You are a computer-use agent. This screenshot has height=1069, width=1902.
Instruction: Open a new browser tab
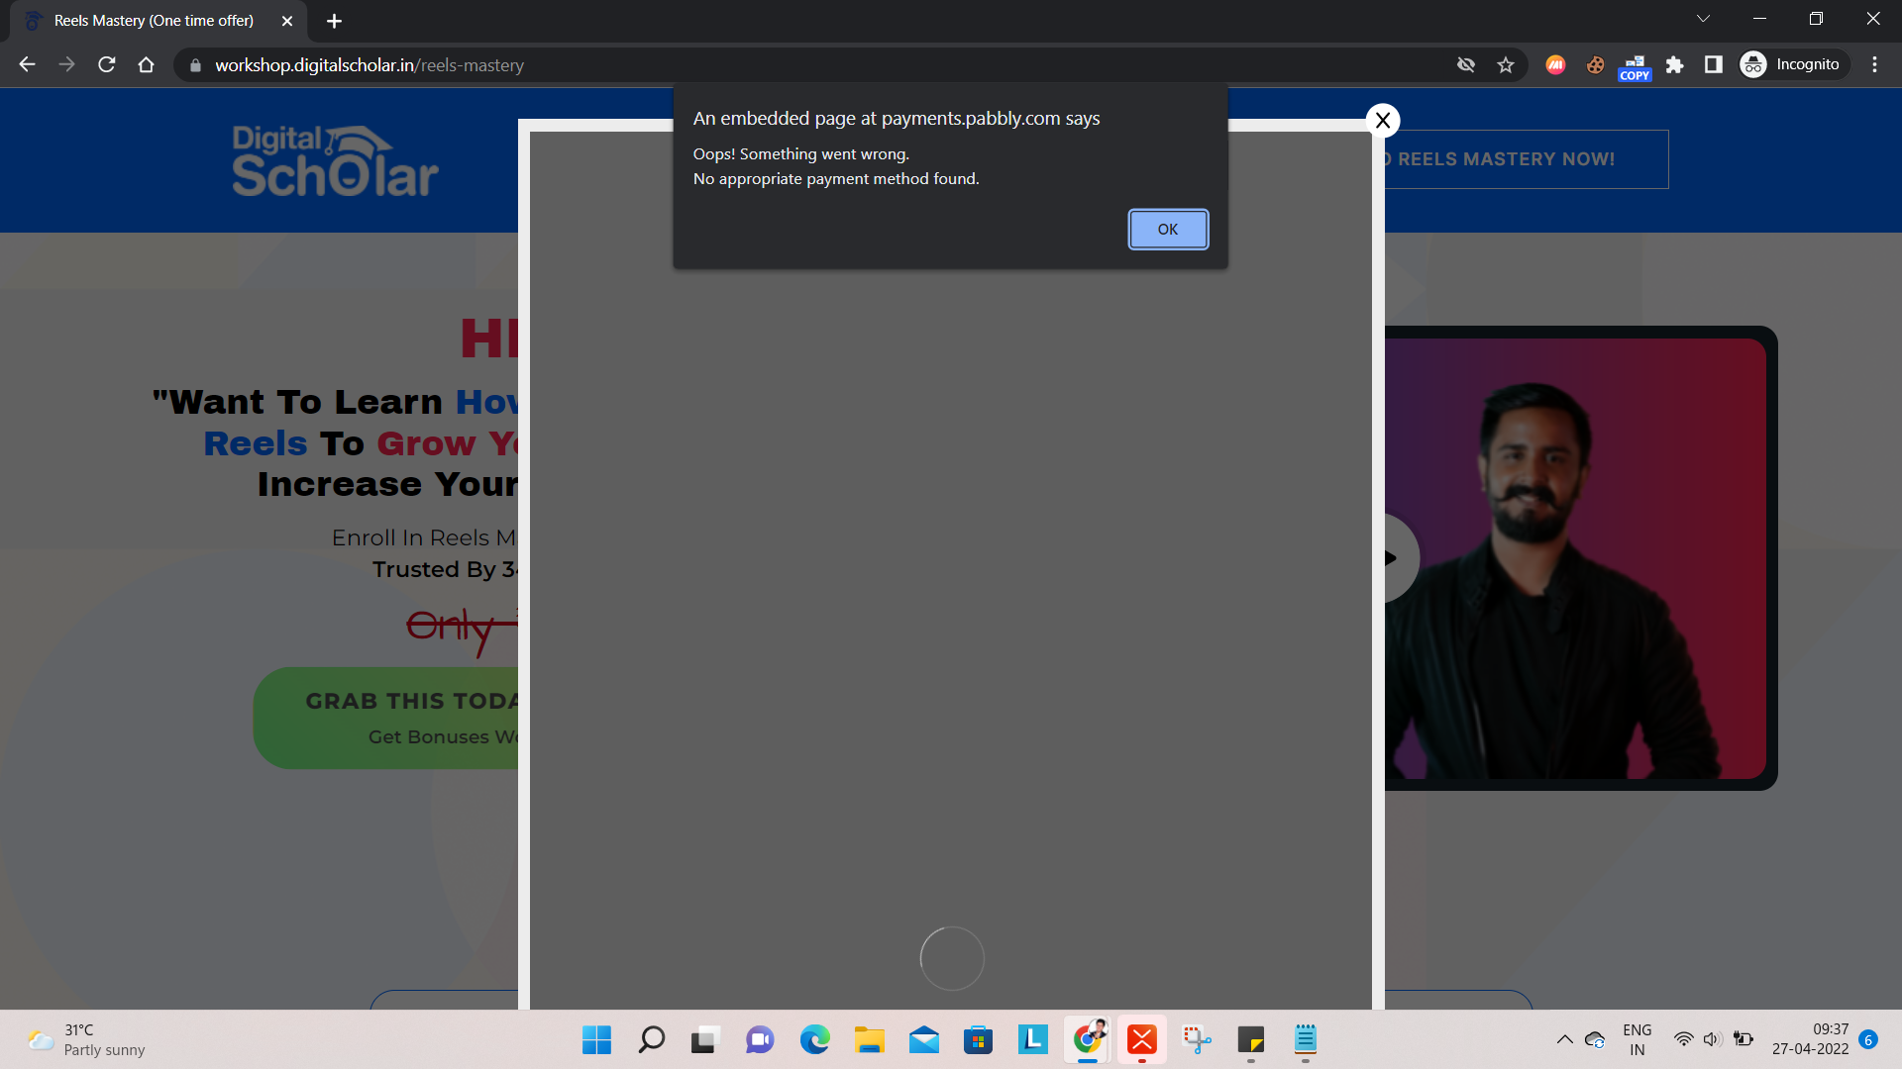[x=334, y=21]
